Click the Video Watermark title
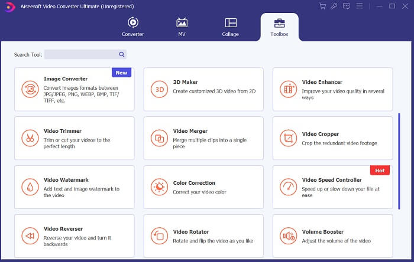 pos(66,180)
